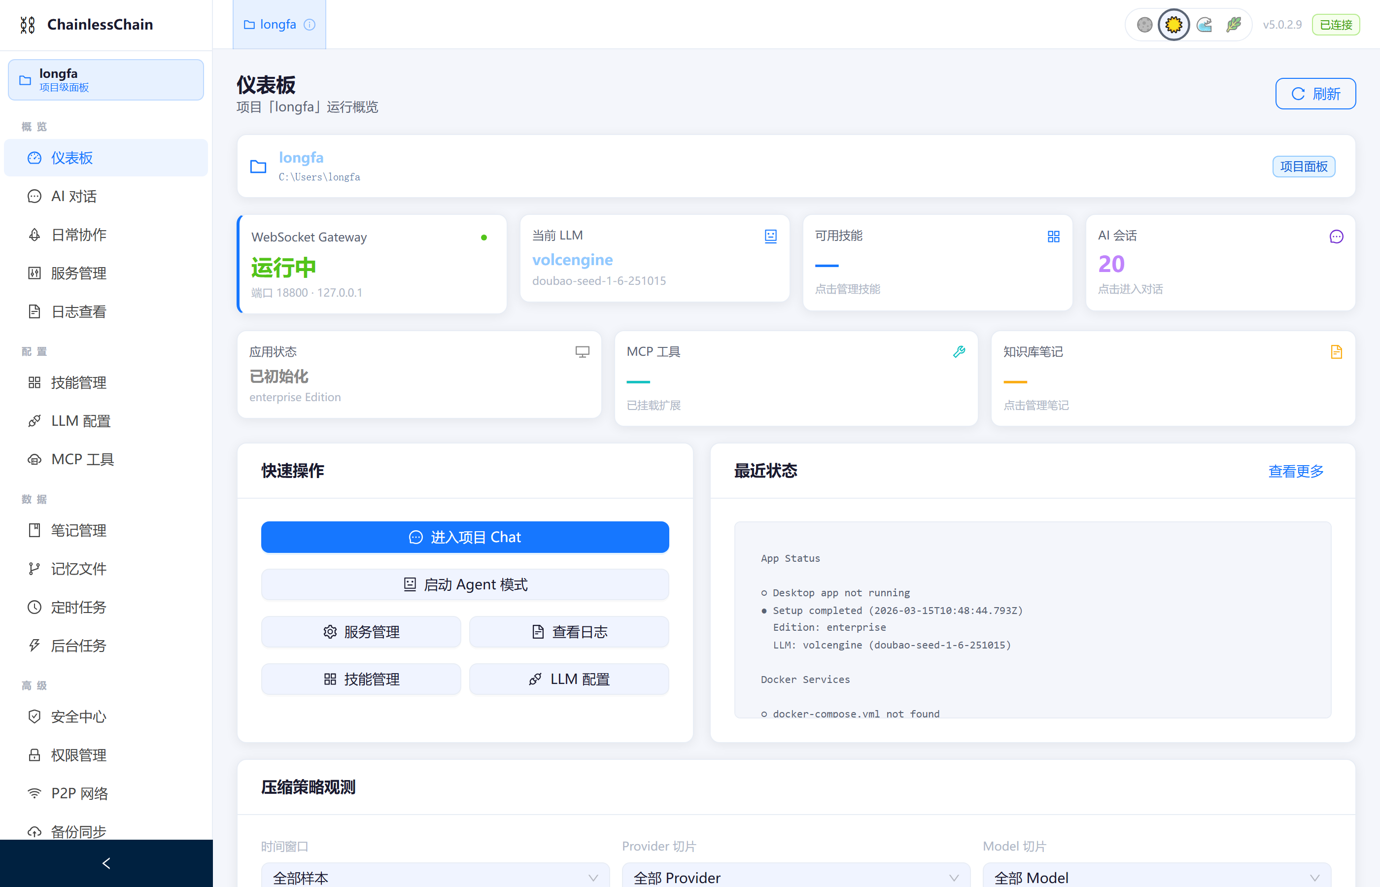This screenshot has width=1380, height=887.
Task: Click the 可用技能 progress bar
Action: 827,266
